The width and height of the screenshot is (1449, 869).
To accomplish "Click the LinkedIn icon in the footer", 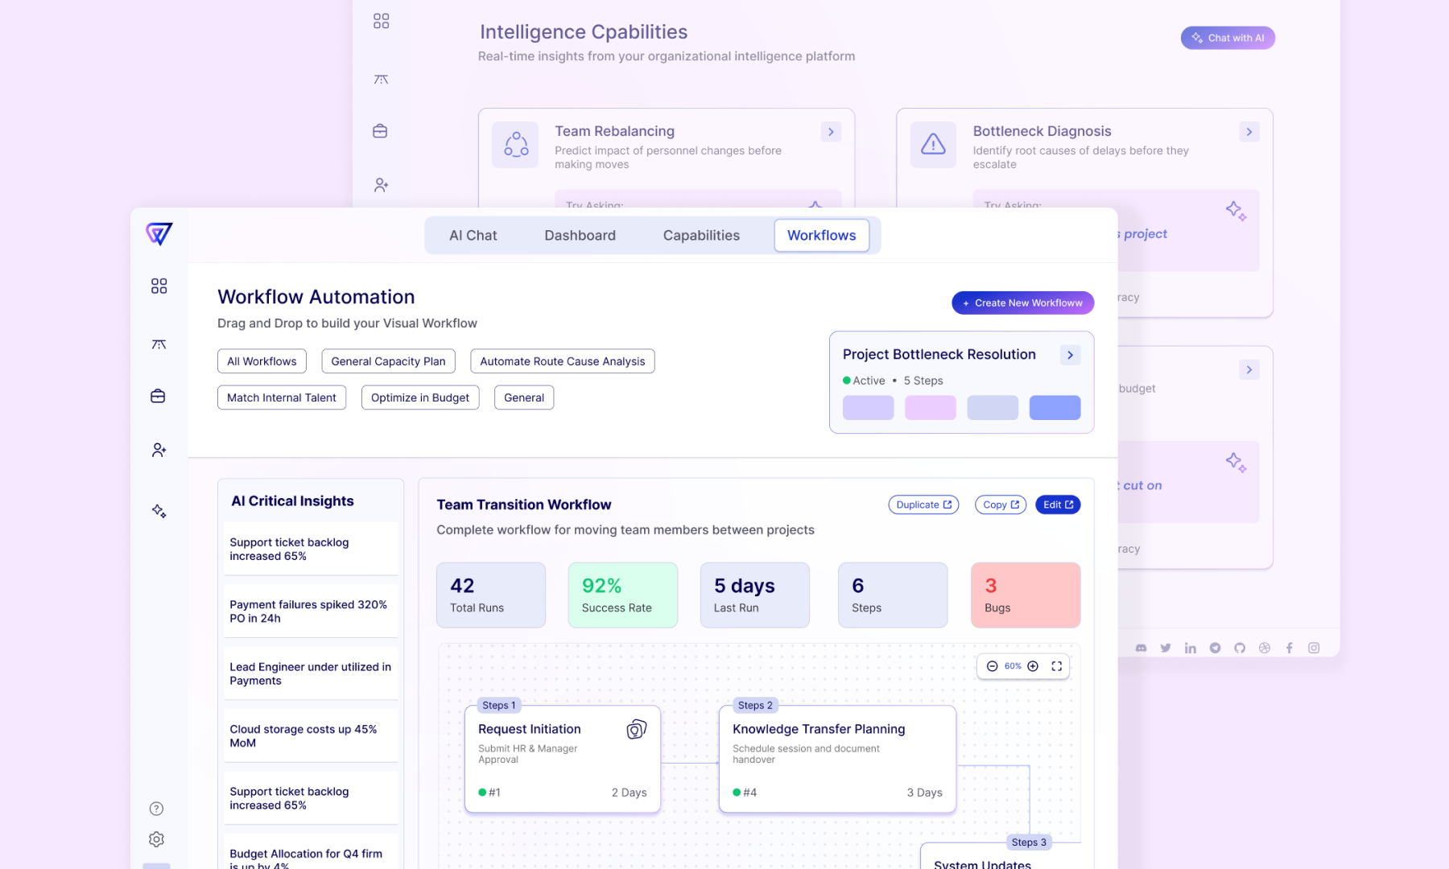I will 1190,648.
